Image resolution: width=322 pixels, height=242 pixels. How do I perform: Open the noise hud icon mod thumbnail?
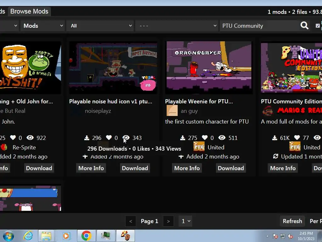click(x=113, y=68)
